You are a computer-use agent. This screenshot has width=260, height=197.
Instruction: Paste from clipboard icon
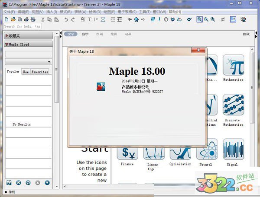[x=56, y=19]
